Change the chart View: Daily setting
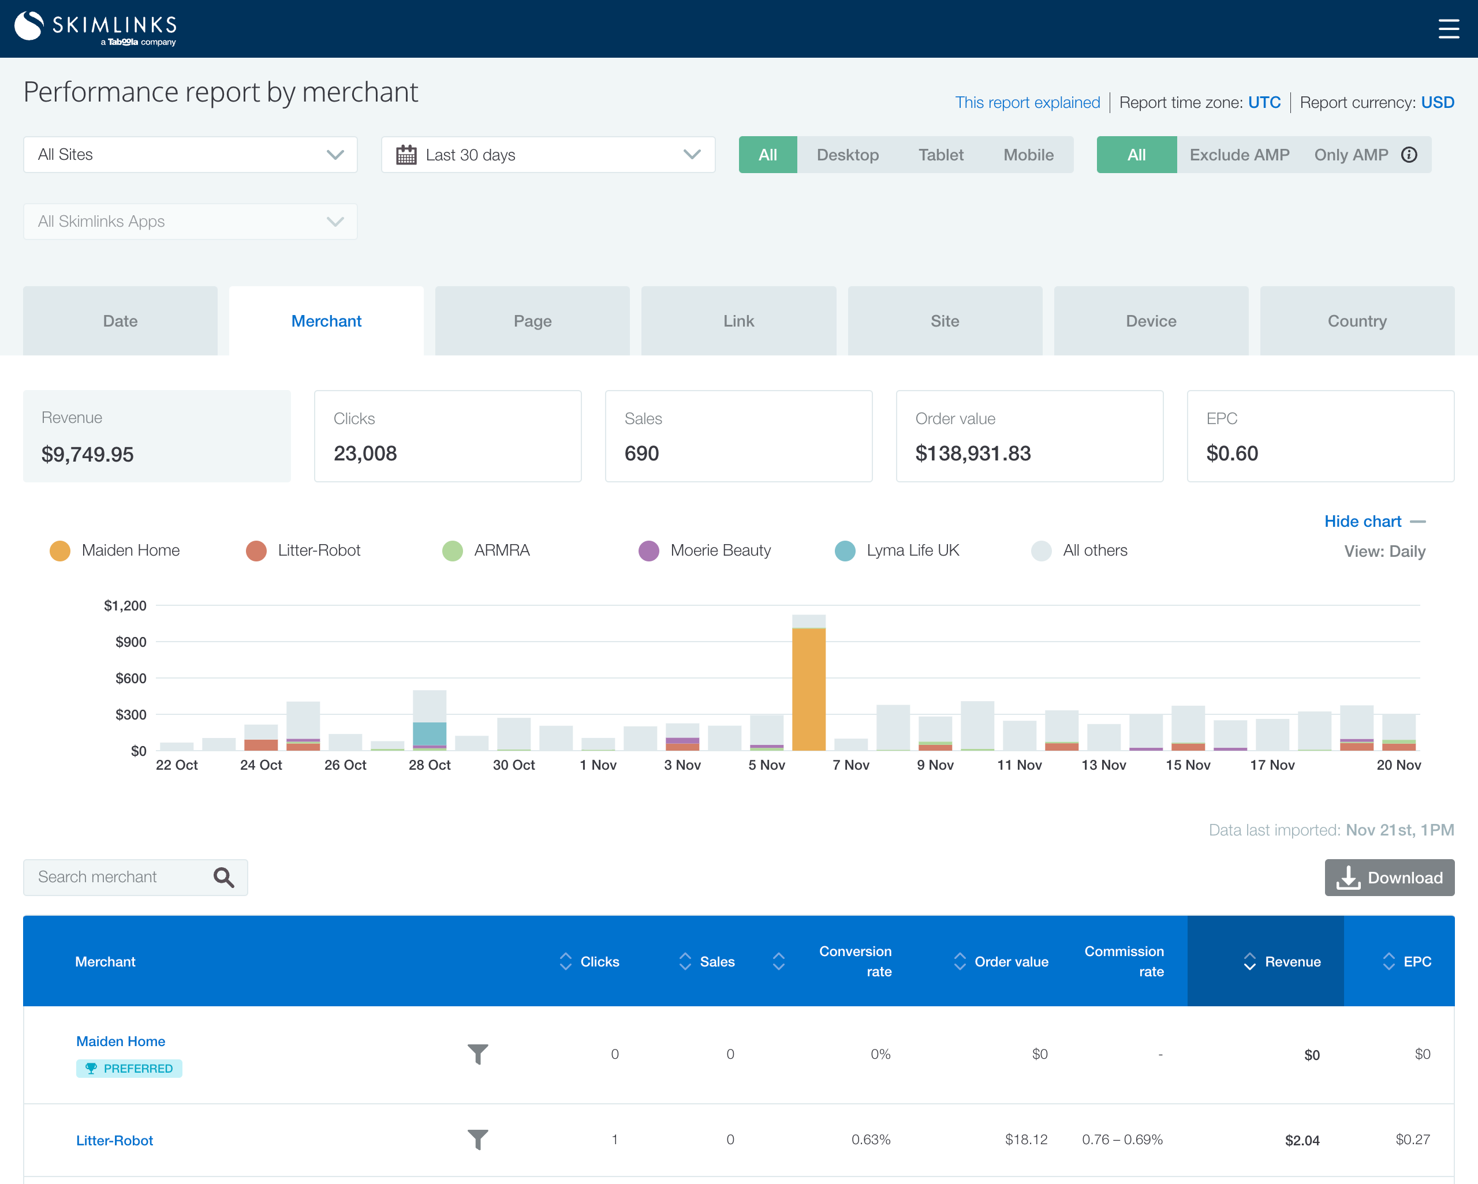The image size is (1478, 1184). pyautogui.click(x=1385, y=551)
